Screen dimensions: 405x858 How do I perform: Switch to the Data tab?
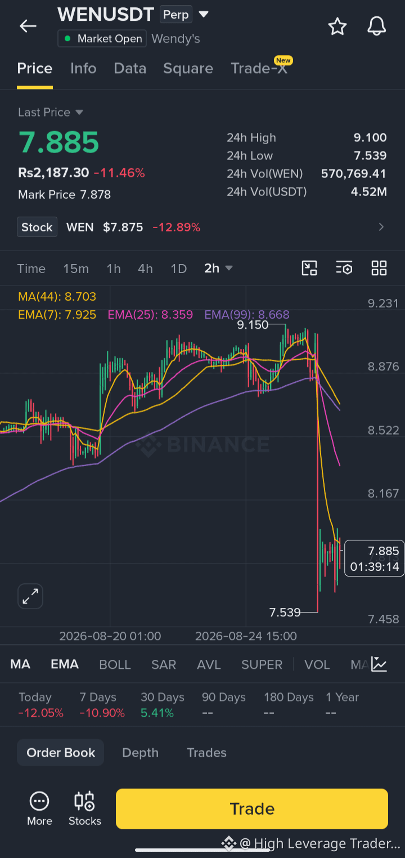[130, 68]
